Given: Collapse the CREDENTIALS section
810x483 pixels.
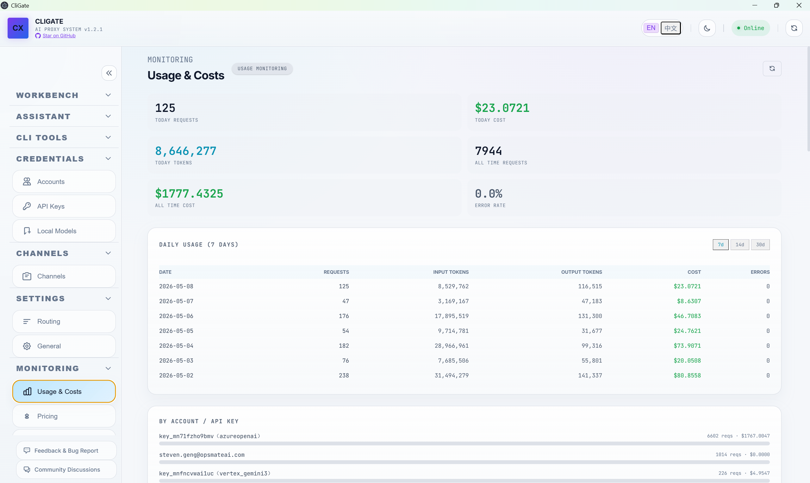Looking at the screenshot, I should (64, 159).
